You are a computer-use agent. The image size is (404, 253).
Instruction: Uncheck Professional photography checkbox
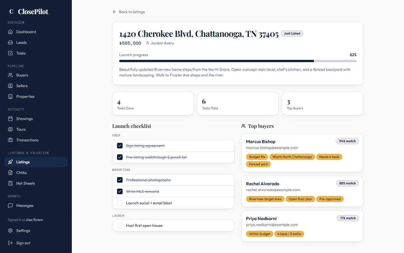[120, 180]
